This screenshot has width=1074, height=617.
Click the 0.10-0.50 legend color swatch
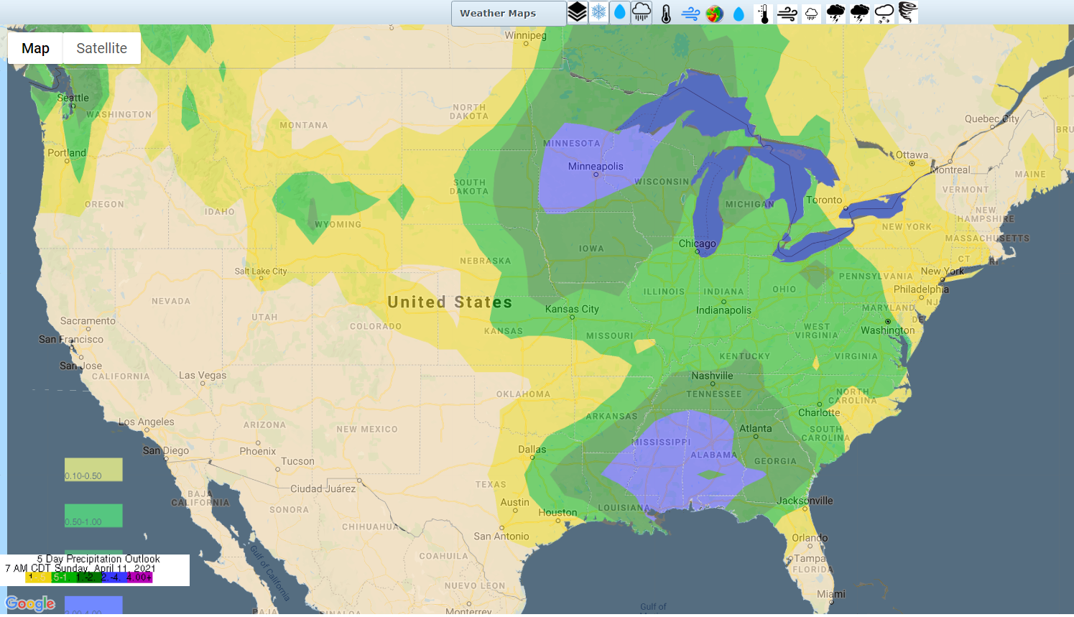pyautogui.click(x=93, y=470)
